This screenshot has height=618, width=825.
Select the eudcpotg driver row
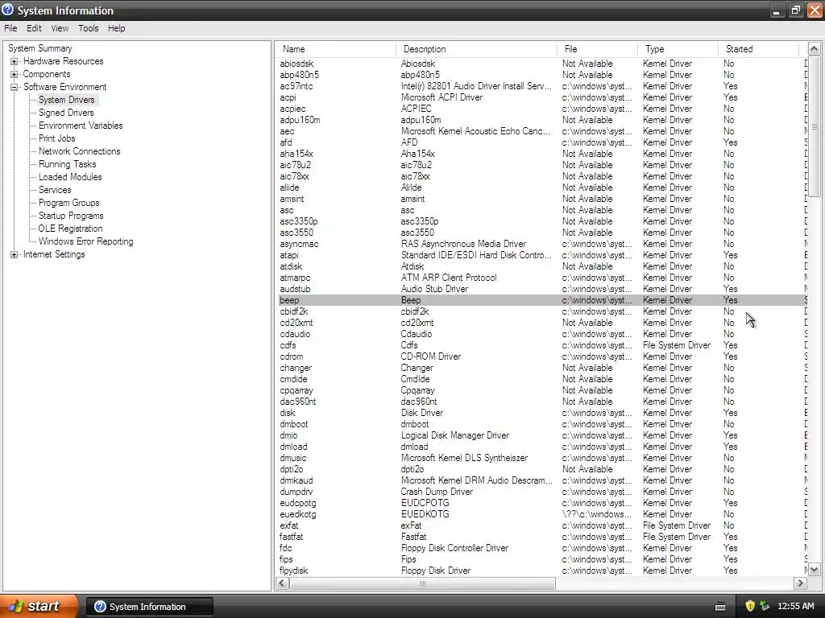coord(542,503)
